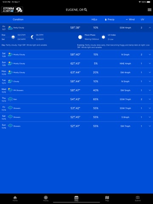Tap the Condition column header
153x204 pixels.
pos(18,20)
